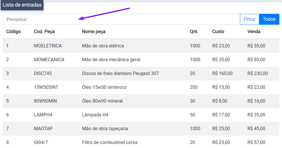Click the Nome peça column header
The width and height of the screenshot is (282, 148).
click(x=94, y=32)
